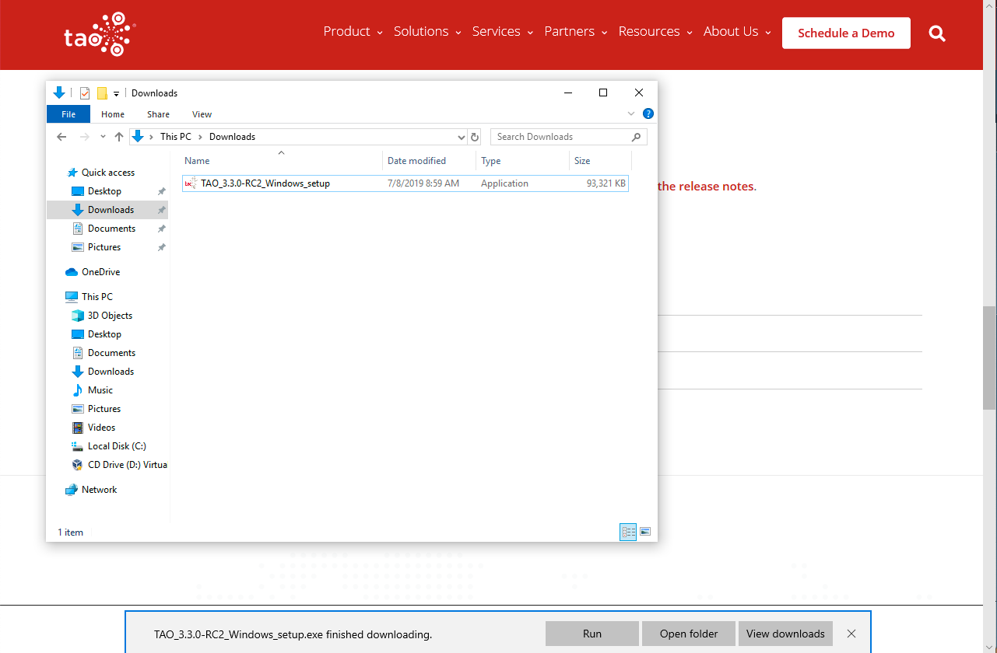Expand the Explorer ribbon chevron

631,114
